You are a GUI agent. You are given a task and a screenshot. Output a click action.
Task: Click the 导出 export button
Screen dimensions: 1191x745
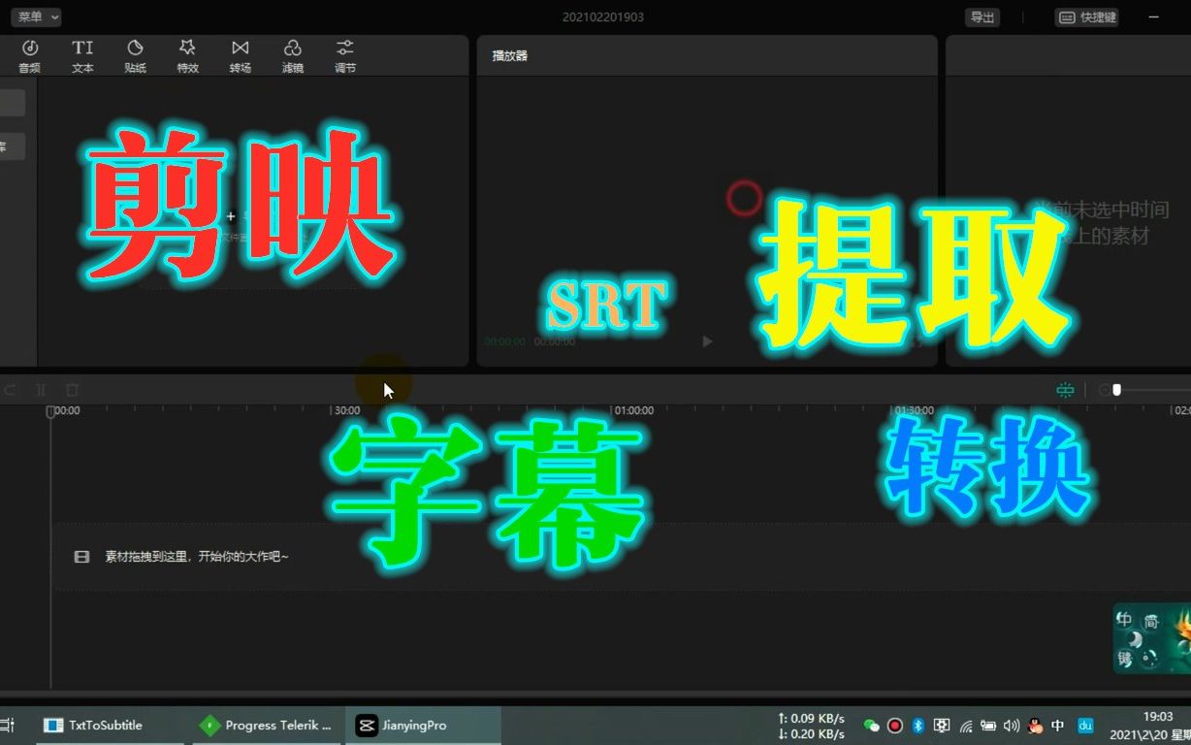(x=982, y=16)
